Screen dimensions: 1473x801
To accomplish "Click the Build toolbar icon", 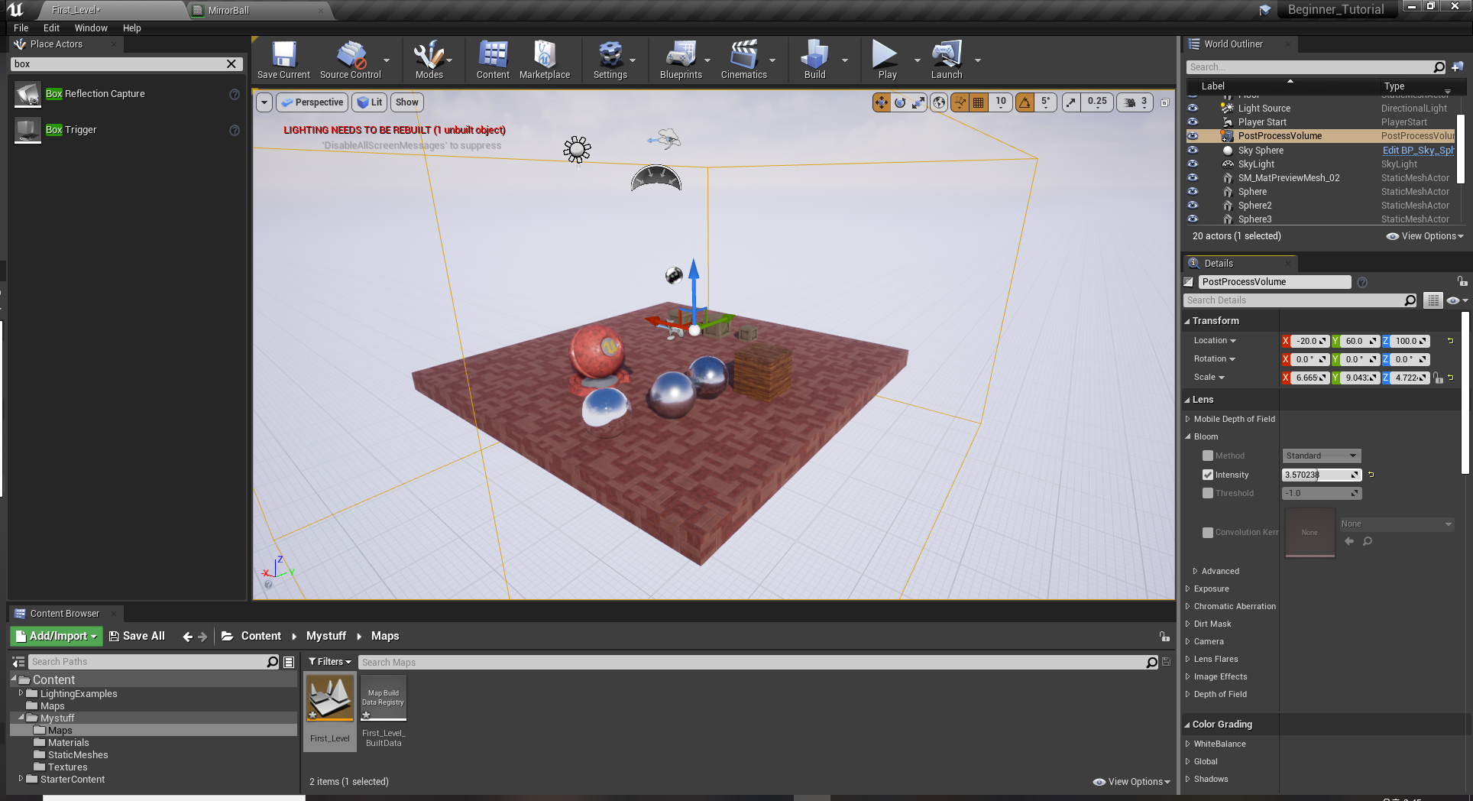I will pyautogui.click(x=814, y=60).
